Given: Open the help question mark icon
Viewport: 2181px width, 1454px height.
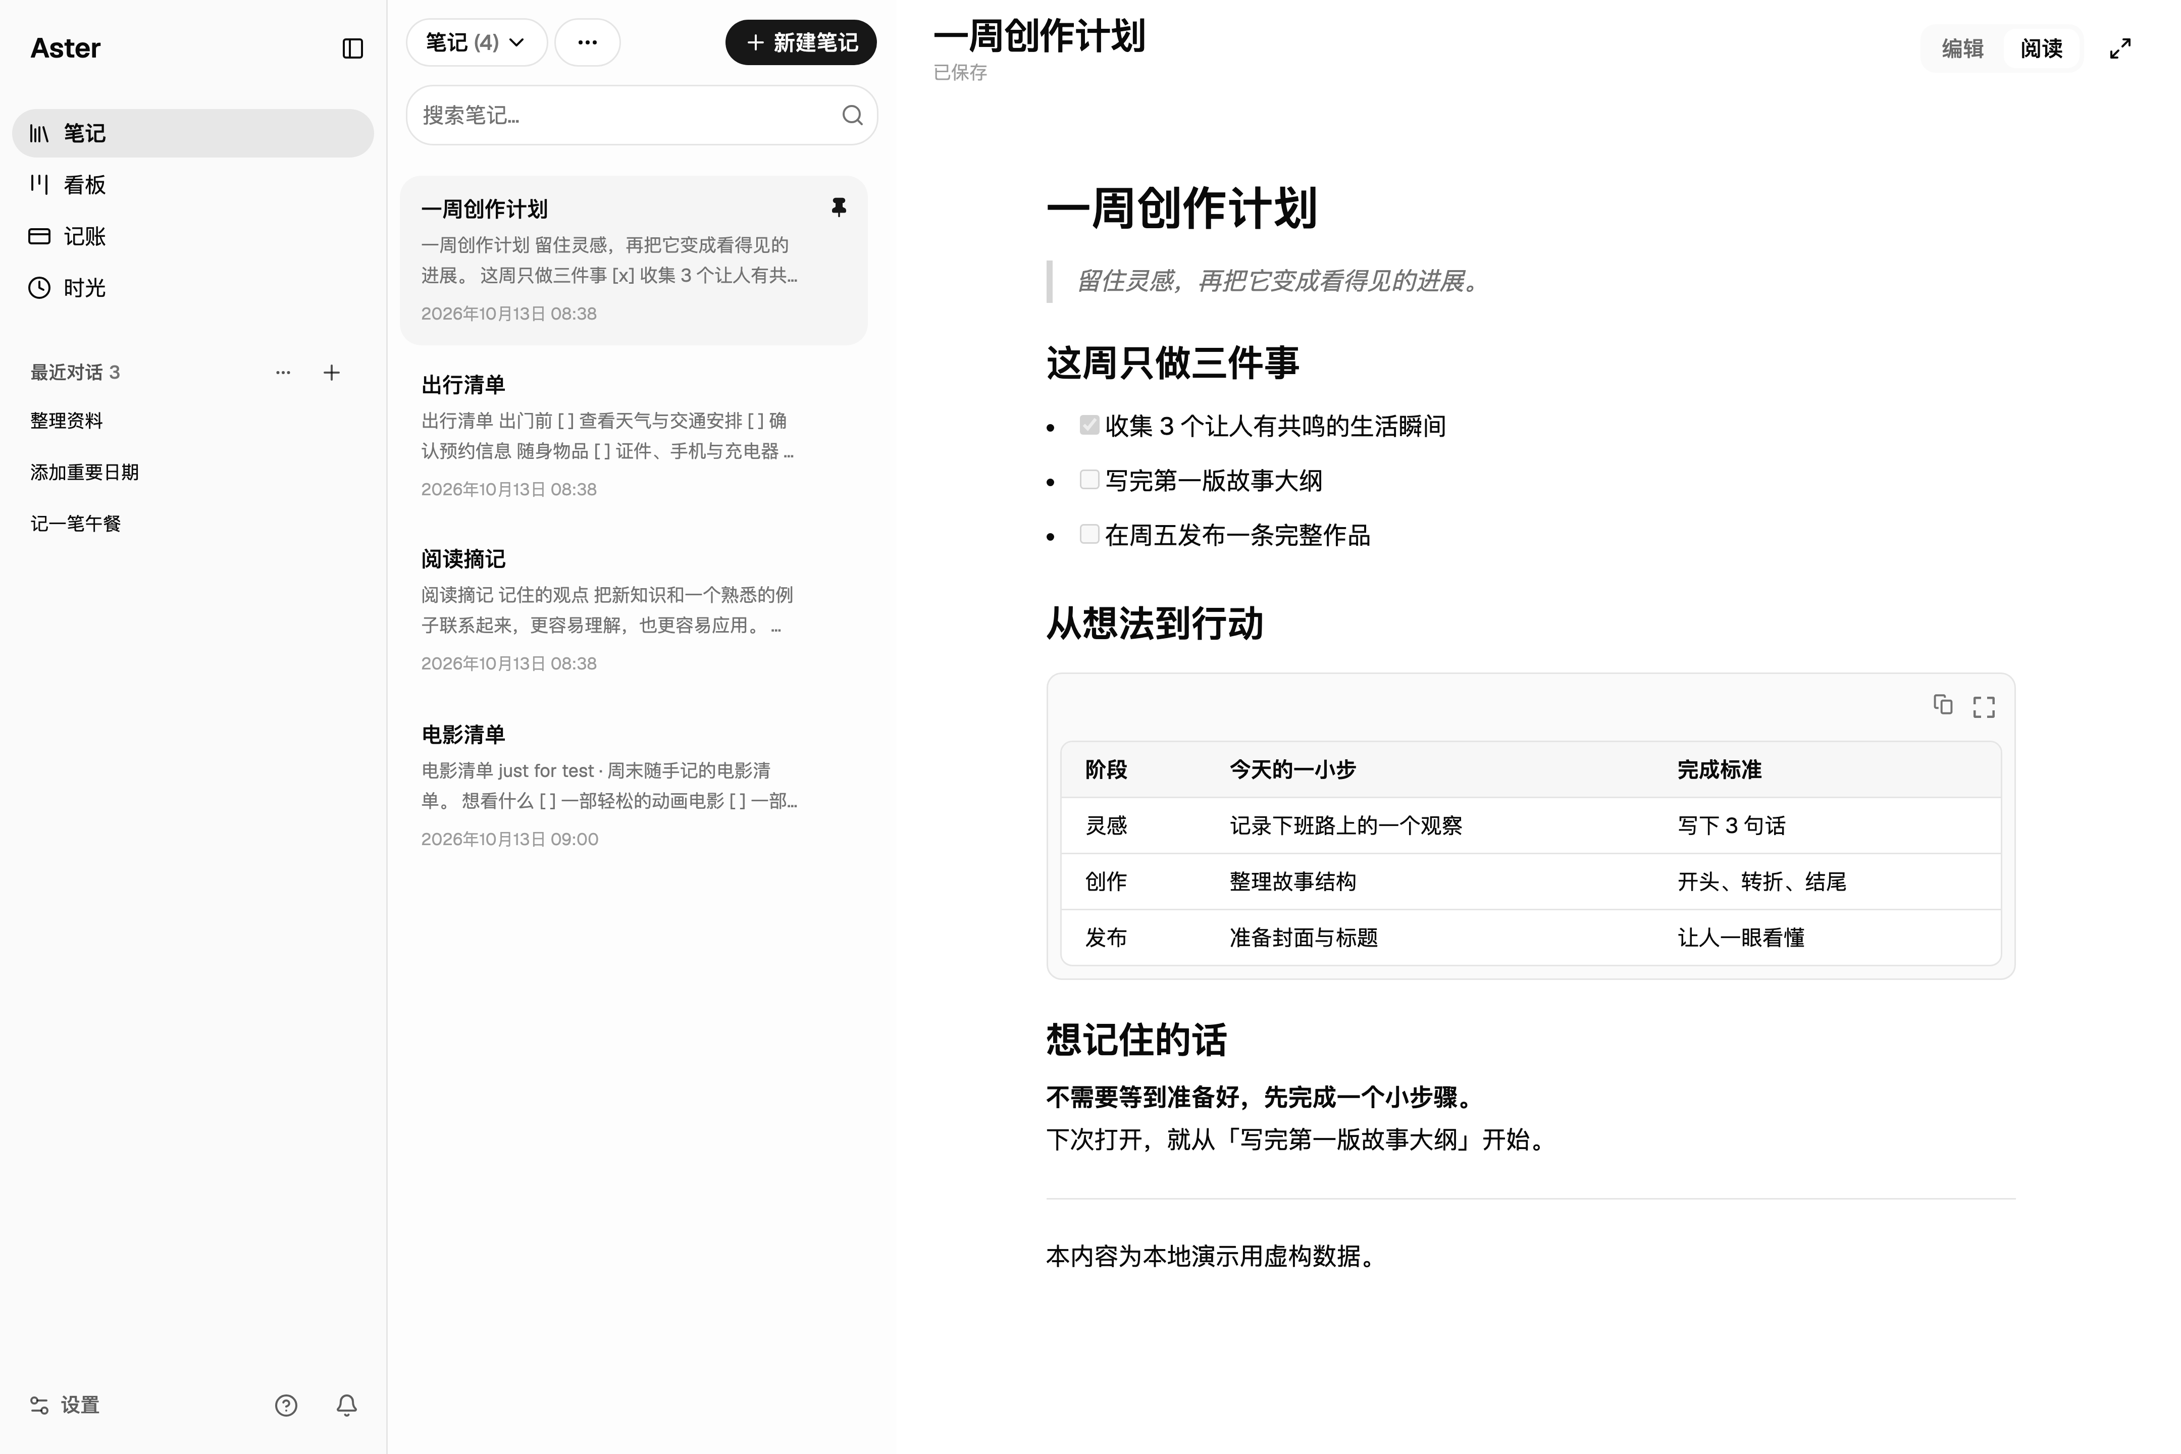Looking at the screenshot, I should click(x=287, y=1406).
